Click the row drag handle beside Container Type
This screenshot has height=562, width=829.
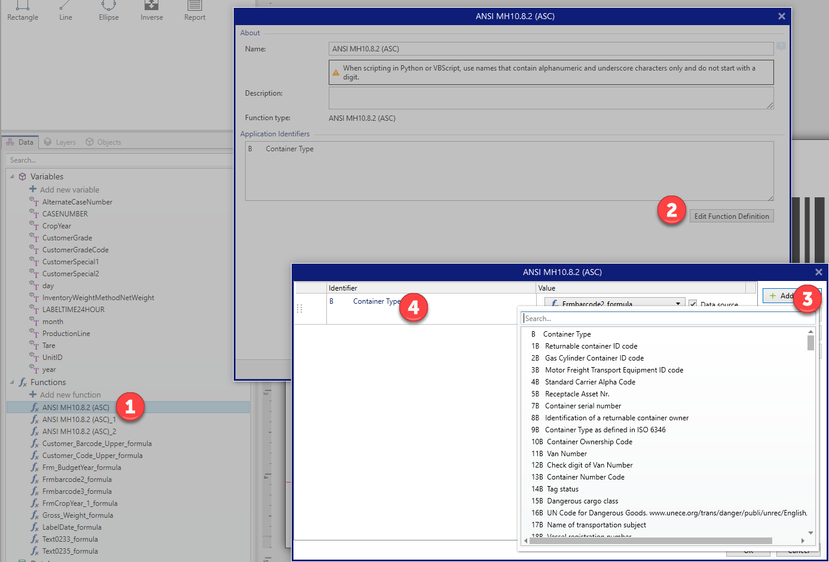click(299, 309)
